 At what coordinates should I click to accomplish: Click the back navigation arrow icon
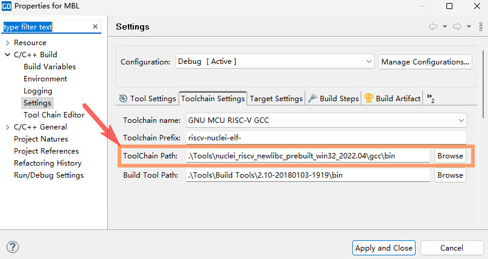pyautogui.click(x=433, y=27)
